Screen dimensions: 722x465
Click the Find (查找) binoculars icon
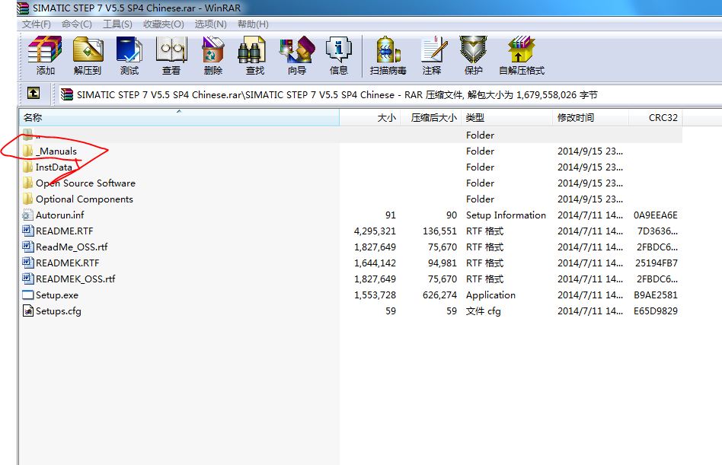[x=252, y=49]
